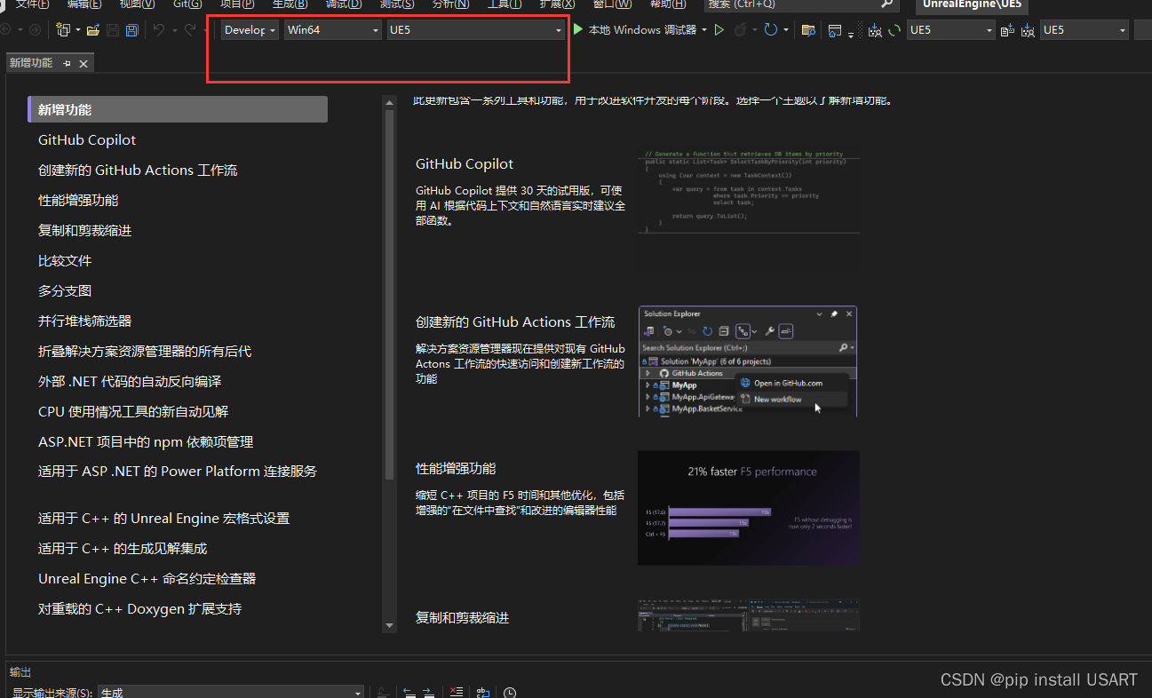Click the Hot Reload flame icon
This screenshot has width=1152, height=698.
[x=739, y=30]
